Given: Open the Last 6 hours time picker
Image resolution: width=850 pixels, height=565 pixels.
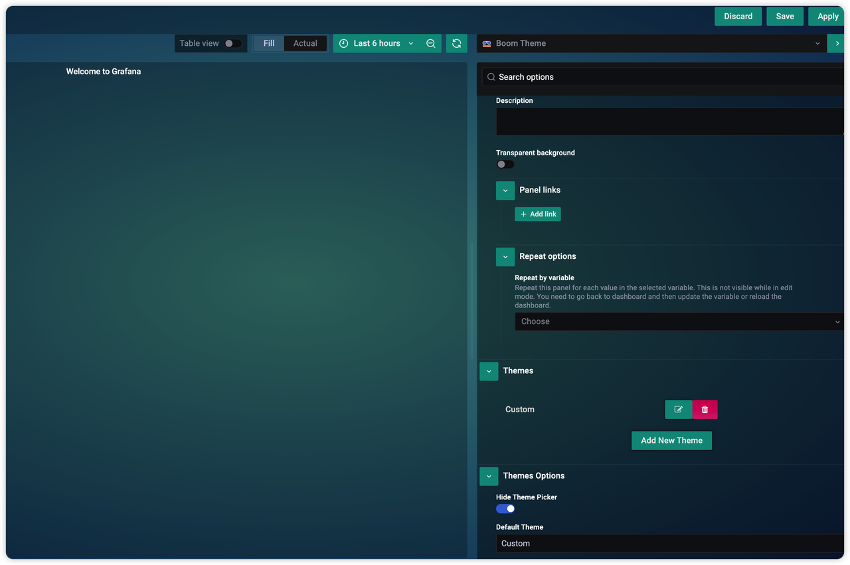Looking at the screenshot, I should 377,43.
